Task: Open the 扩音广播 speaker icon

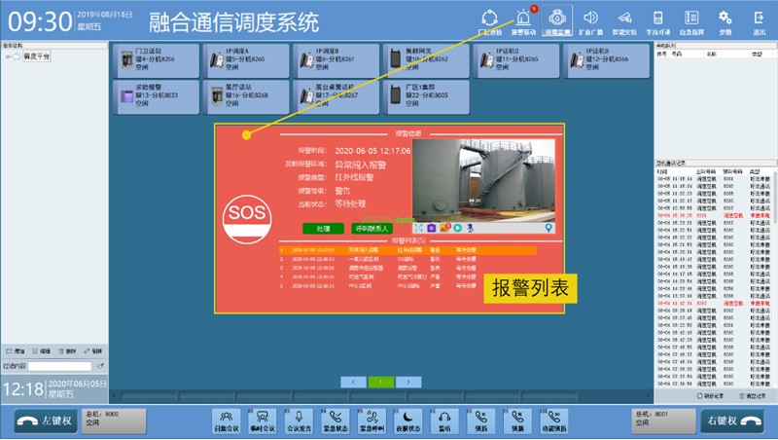Action: click(x=589, y=19)
